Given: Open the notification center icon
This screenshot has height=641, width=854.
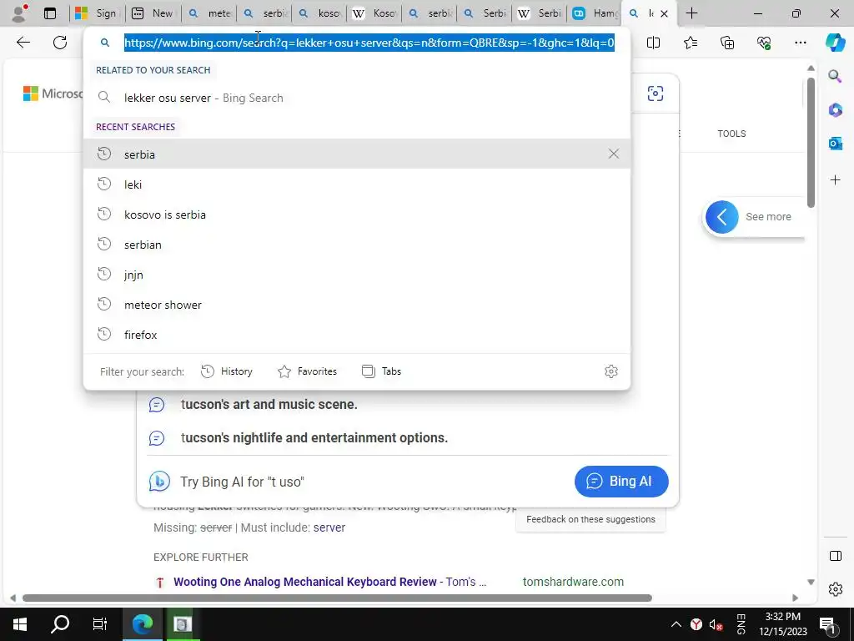Looking at the screenshot, I should [827, 624].
